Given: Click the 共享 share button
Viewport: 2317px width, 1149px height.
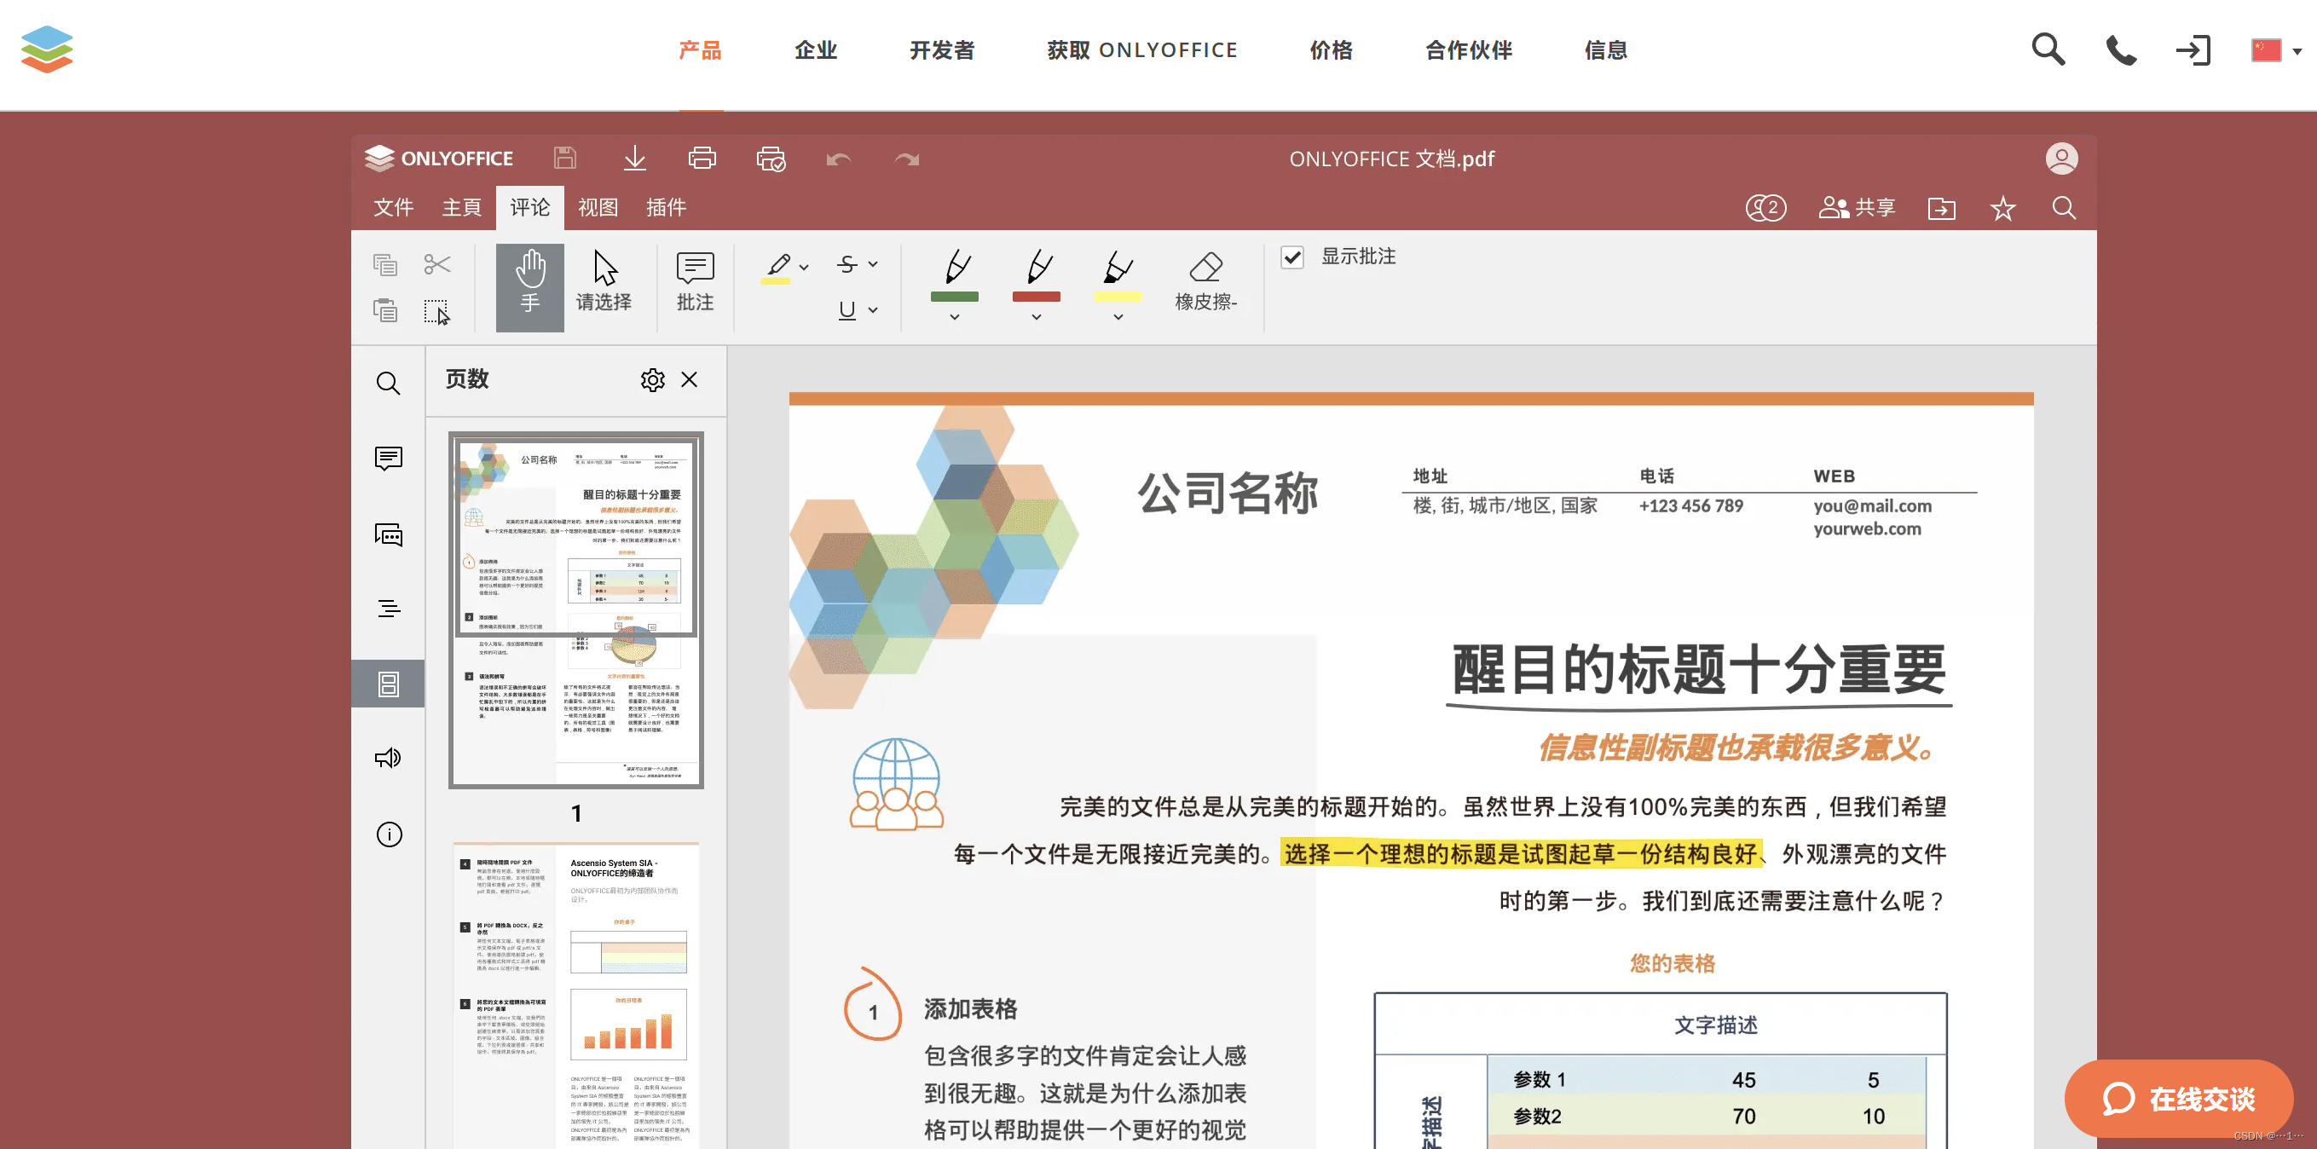Looking at the screenshot, I should click(1857, 209).
